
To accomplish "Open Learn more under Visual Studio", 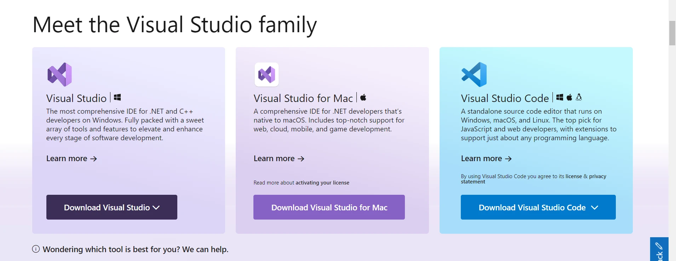I will [71, 158].
